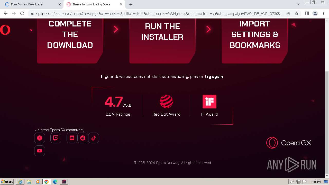This screenshot has width=329, height=185.
Task: Launch Internet Explorer from taskbar
Action: [20, 182]
